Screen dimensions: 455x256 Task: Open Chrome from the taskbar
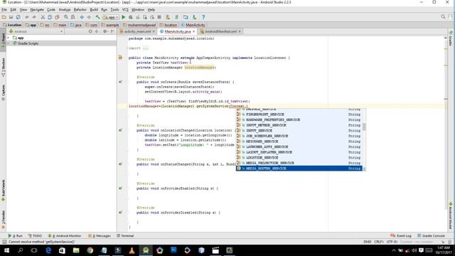tap(90, 250)
